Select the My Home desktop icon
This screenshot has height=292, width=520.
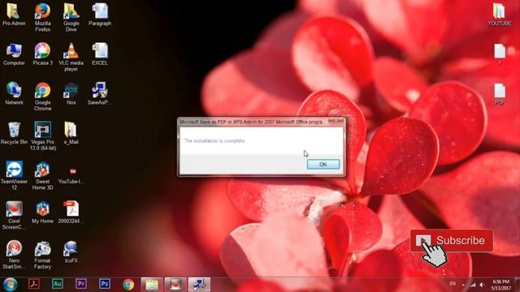pos(42,213)
